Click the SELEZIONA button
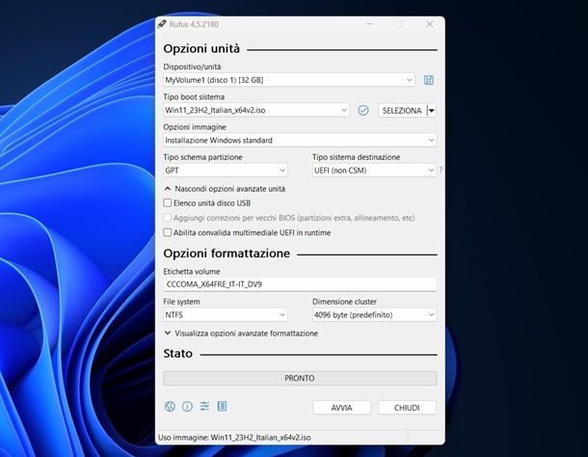Image resolution: width=588 pixels, height=457 pixels. click(402, 110)
